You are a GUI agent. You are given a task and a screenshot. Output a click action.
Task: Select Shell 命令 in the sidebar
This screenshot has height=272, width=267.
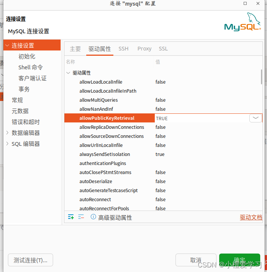click(x=31, y=67)
